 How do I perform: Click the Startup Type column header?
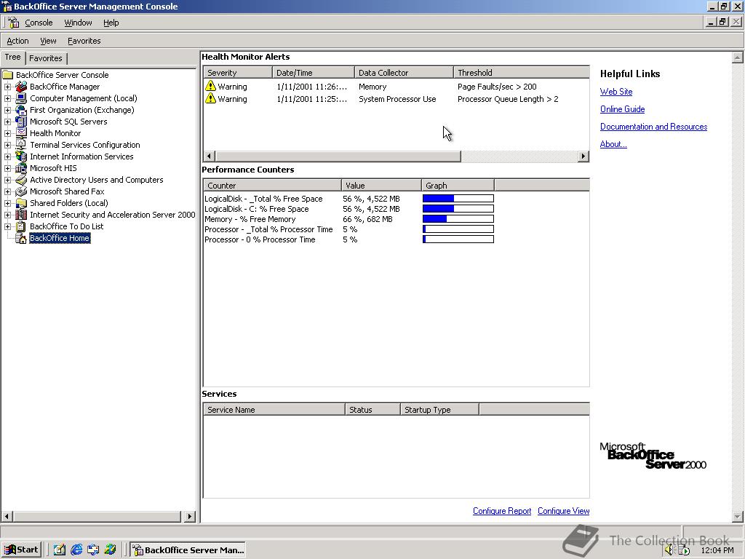[439, 410]
